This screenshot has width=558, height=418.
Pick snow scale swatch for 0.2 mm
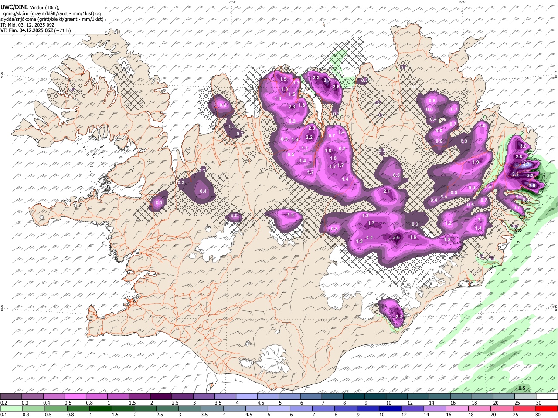tap(11, 397)
